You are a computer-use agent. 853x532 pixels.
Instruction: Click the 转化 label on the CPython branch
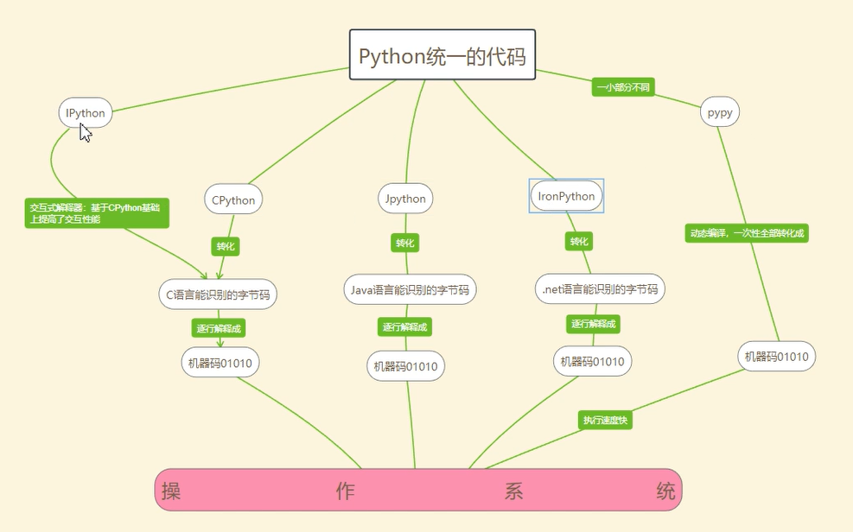coord(226,247)
